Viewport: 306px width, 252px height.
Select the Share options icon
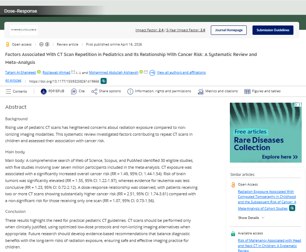[94, 91]
